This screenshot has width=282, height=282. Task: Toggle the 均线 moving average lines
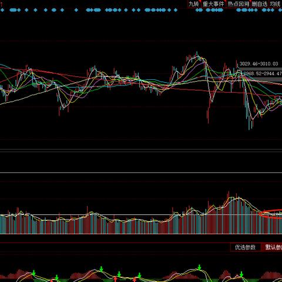275,4
